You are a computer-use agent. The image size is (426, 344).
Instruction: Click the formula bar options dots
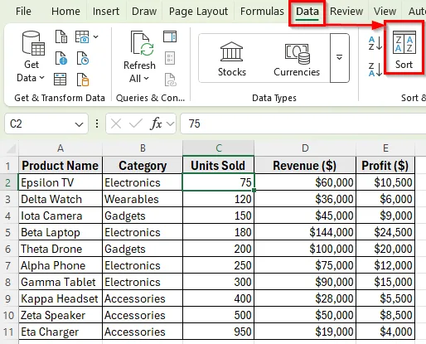pos(97,124)
